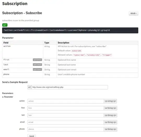Select the Parameter radio button

3,97
